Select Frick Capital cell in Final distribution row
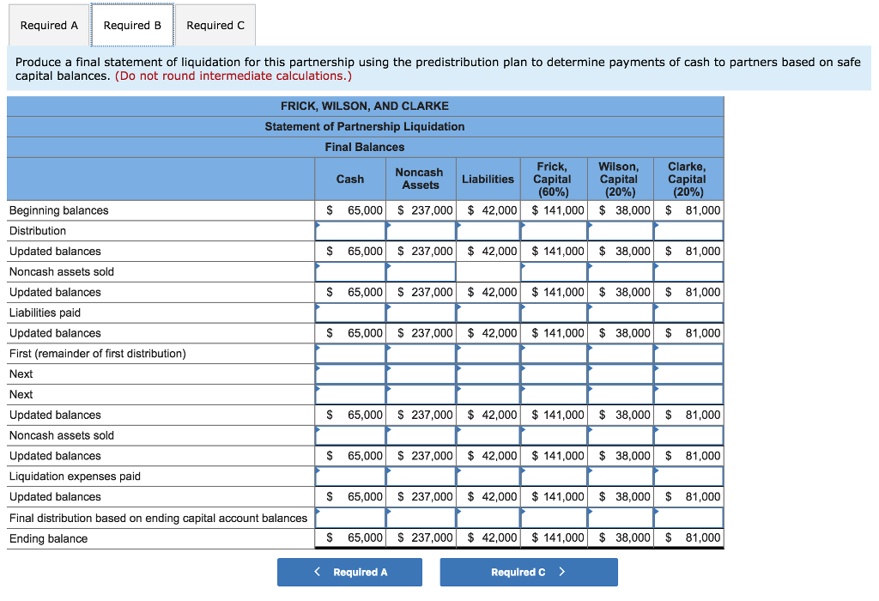Viewport: 879px width, 601px height. point(554,518)
